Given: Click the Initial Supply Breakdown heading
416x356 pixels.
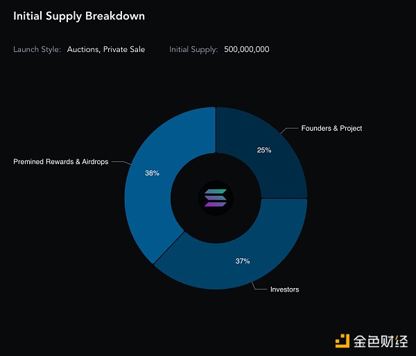Looking at the screenshot, I should point(79,16).
